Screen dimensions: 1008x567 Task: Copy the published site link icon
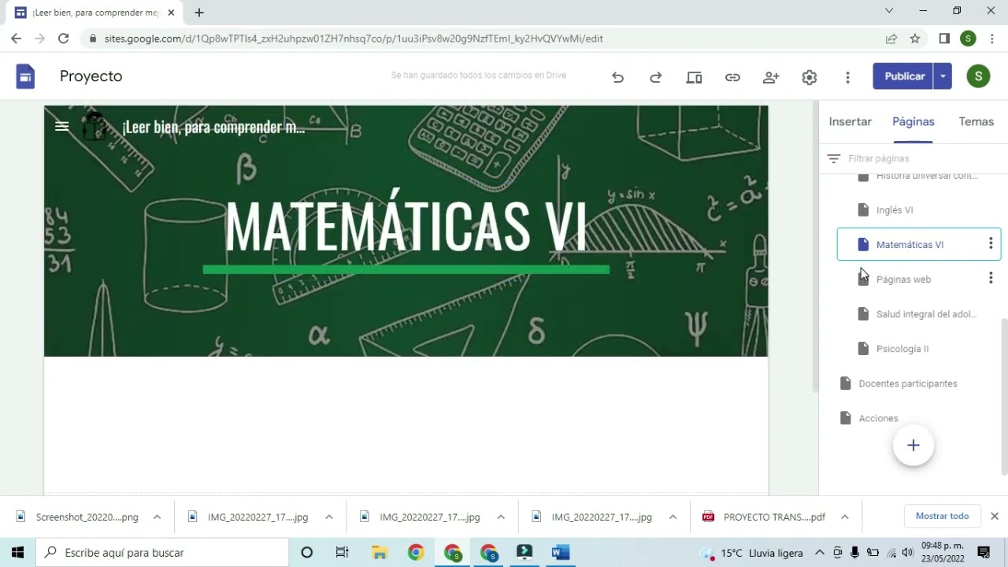tap(732, 77)
